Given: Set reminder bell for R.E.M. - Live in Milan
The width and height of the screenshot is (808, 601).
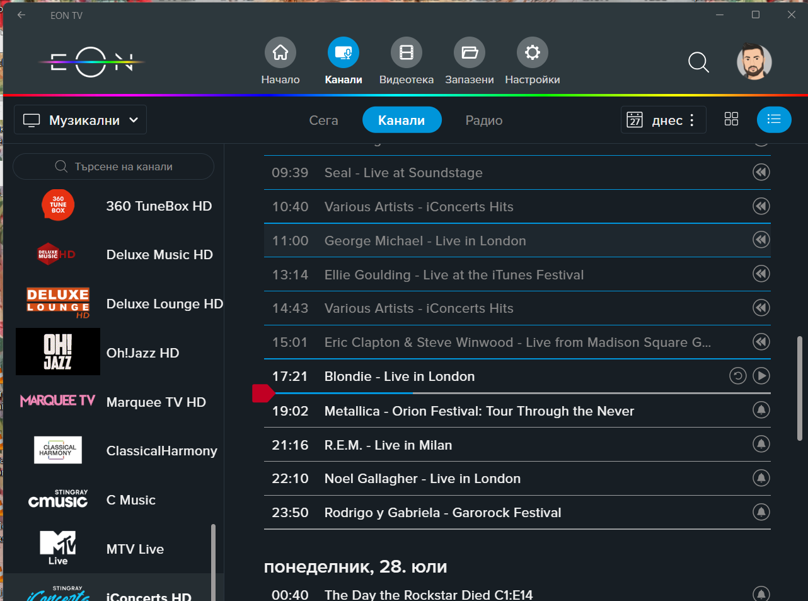Looking at the screenshot, I should point(761,444).
